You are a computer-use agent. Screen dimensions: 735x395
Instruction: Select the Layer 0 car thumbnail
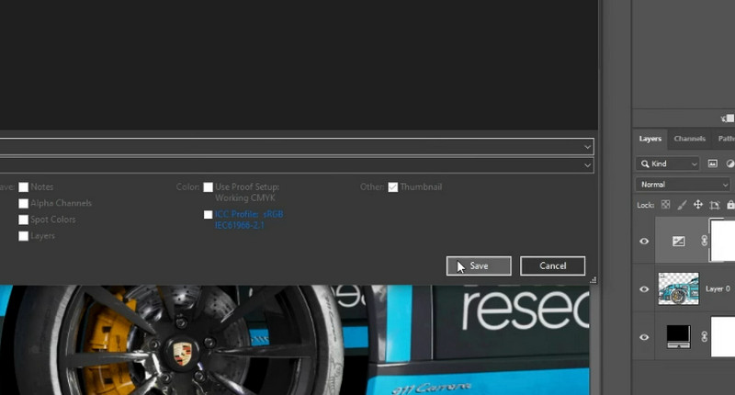pyautogui.click(x=678, y=288)
